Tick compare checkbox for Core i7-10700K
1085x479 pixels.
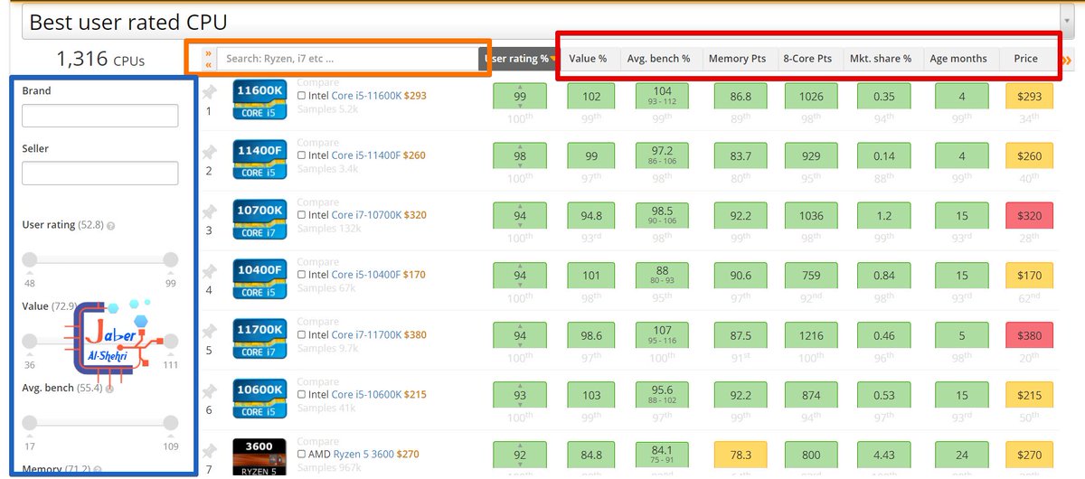pos(302,215)
